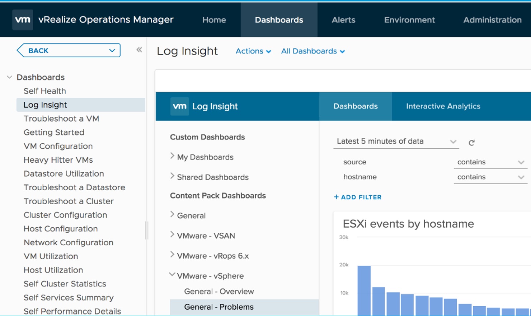Click the source filter label
Screen dimensions: 531x316
[355, 162]
